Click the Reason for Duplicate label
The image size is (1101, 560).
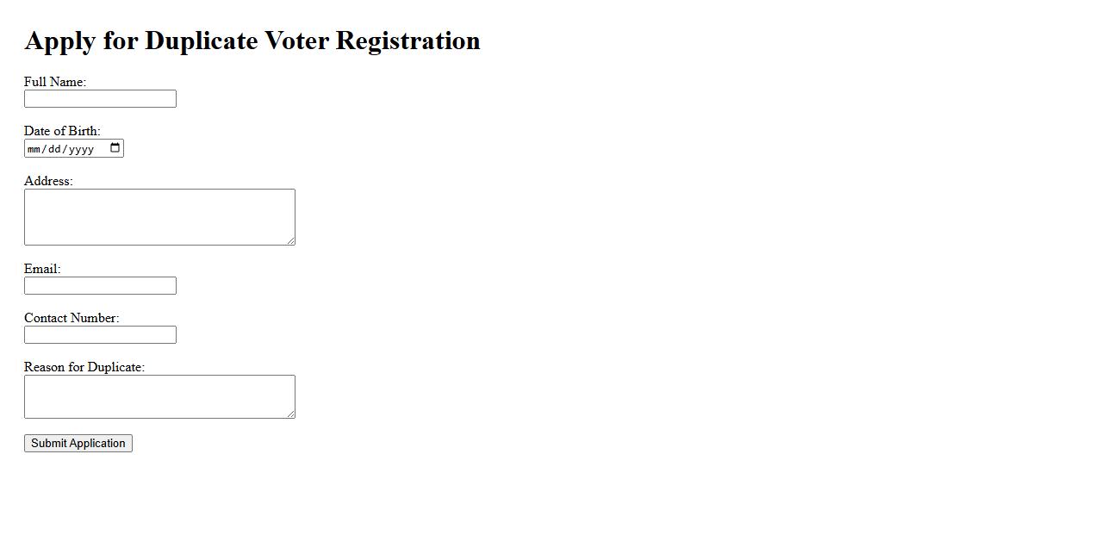[x=84, y=367]
